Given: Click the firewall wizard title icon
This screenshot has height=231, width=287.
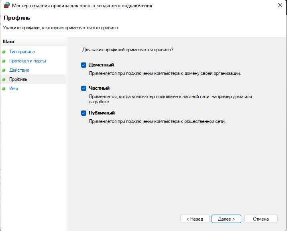Looking at the screenshot, I should [7, 5].
